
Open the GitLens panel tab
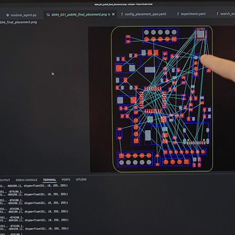[x=81, y=180]
